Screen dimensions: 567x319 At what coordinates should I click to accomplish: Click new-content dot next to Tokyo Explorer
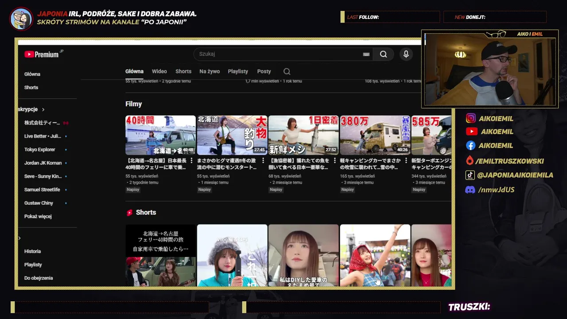click(66, 150)
